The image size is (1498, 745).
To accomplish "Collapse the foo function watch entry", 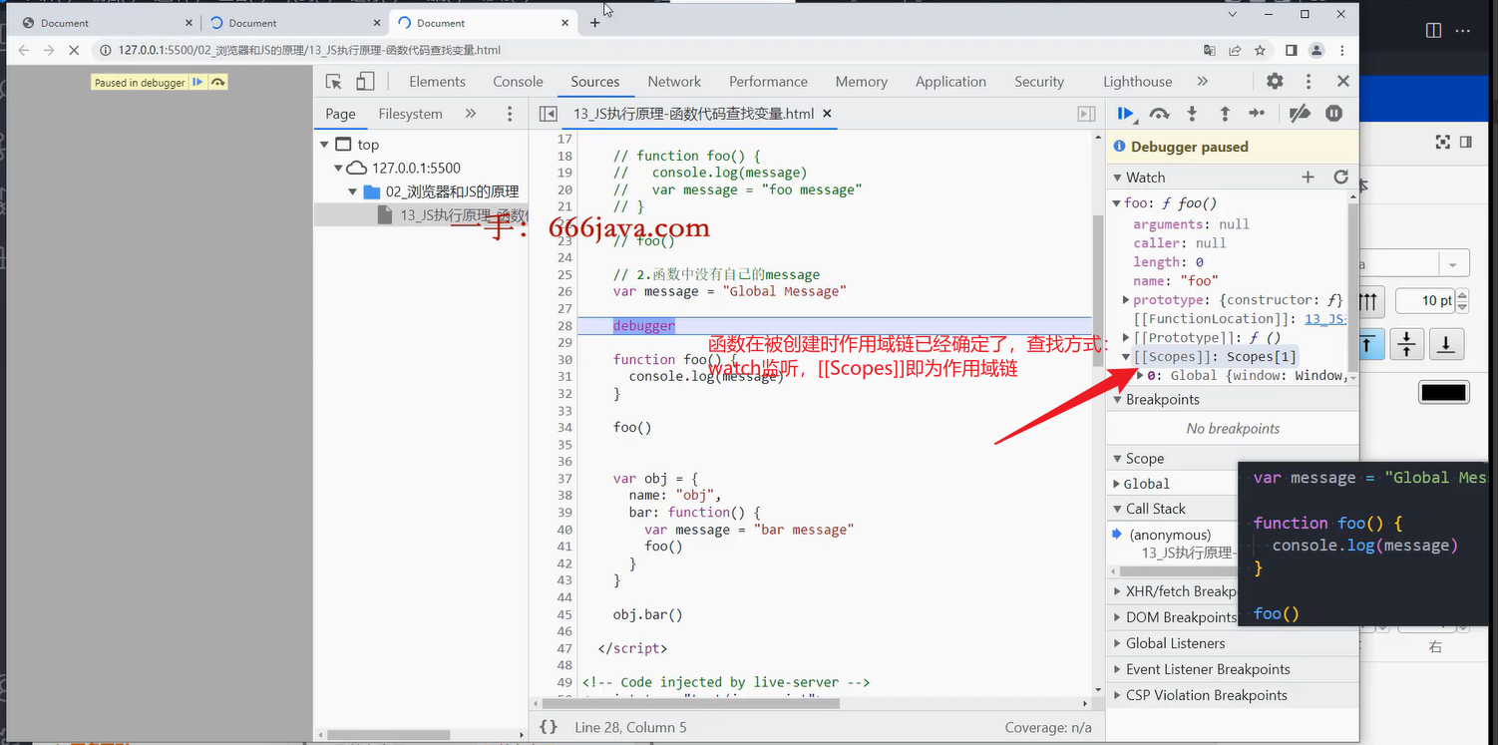I will coord(1117,203).
